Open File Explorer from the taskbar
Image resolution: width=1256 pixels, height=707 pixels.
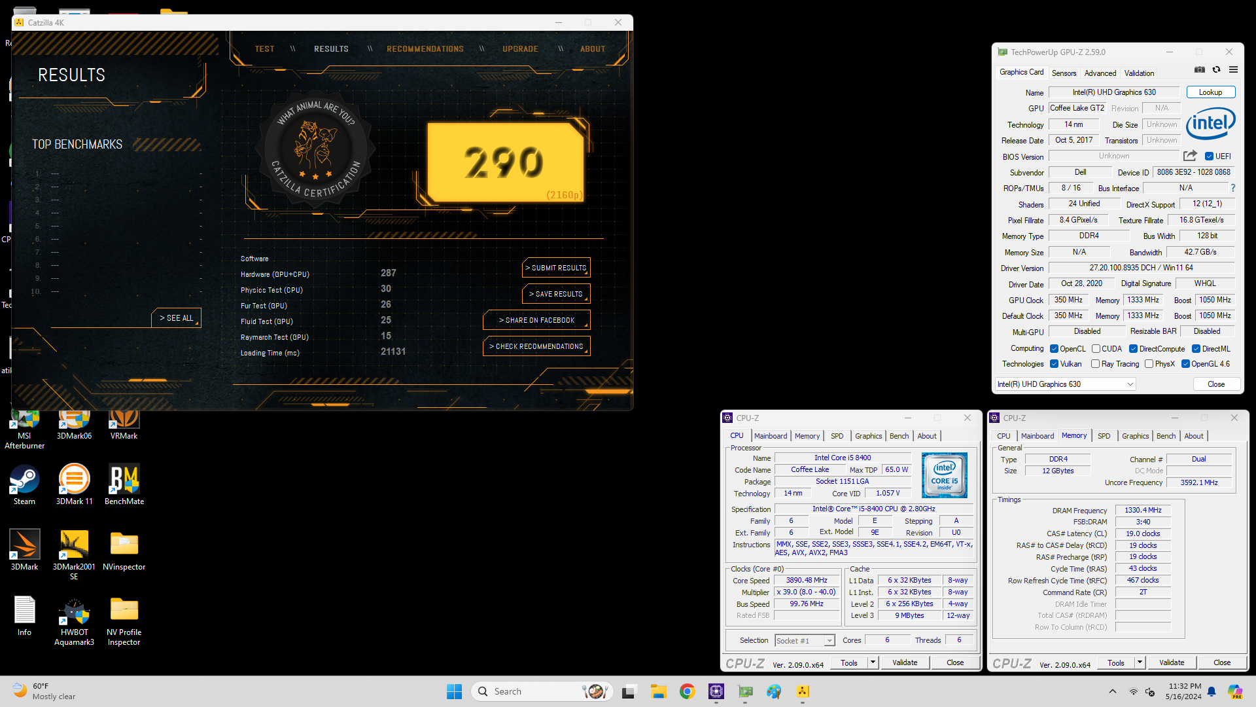(x=658, y=691)
